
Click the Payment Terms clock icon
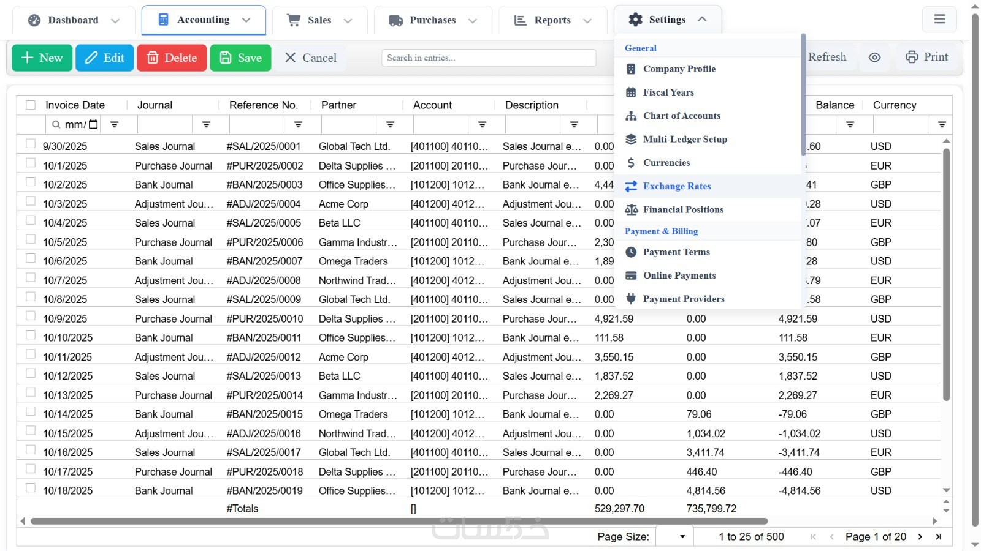click(631, 252)
